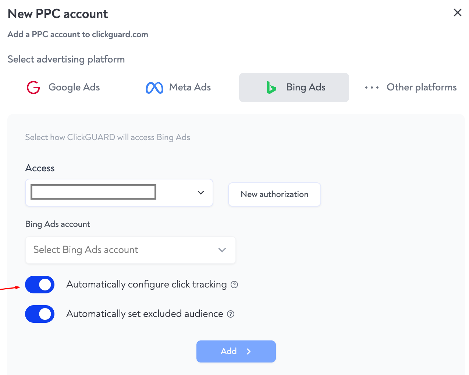
Task: Click the ellipsis icon beside Other platforms
Action: point(372,87)
